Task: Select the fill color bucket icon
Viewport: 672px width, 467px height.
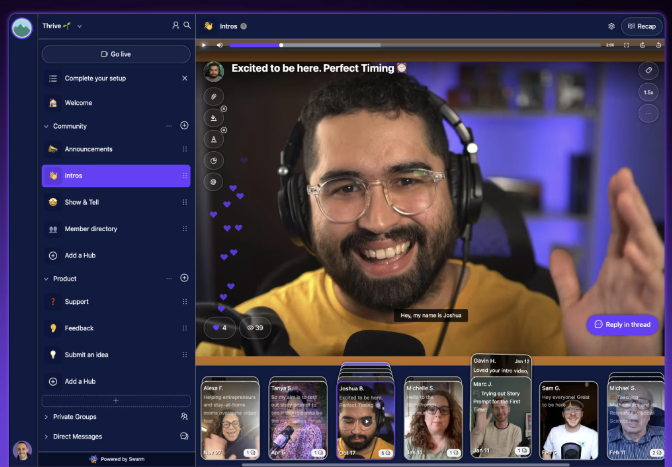Action: pyautogui.click(x=213, y=118)
